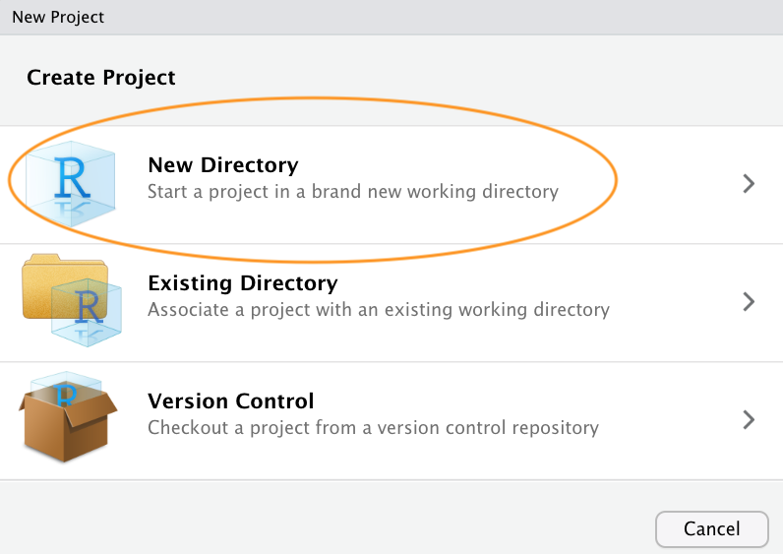Screen dimensions: 783x554
Task: Expand Version Control with its chevron arrow
Action: pos(749,419)
